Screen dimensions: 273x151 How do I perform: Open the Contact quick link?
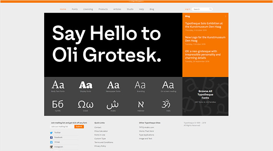coord(98,128)
